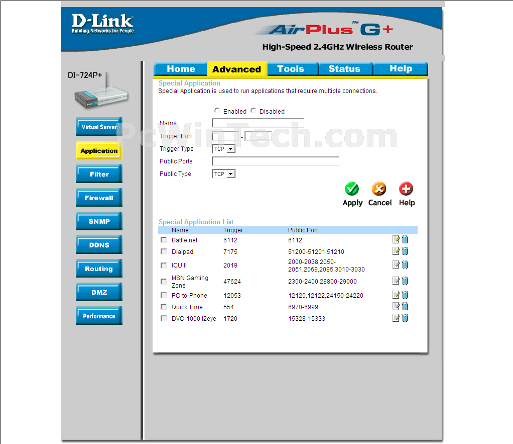Delete the MSN Gaming Zone entry
Viewport: 513px width, 444px height.
405,281
